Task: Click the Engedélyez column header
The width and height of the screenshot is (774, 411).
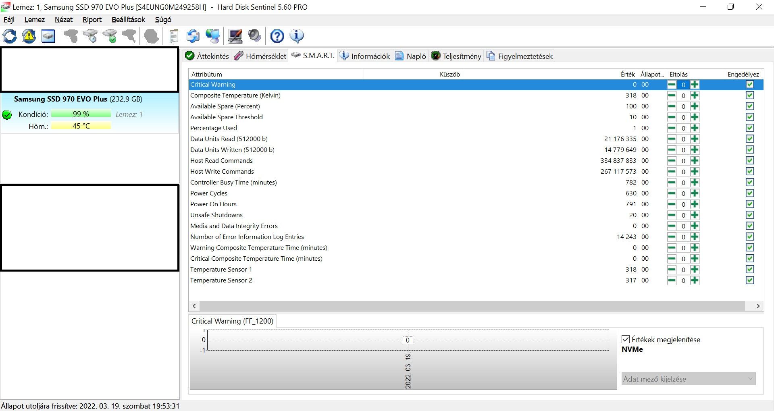Action: click(x=743, y=74)
